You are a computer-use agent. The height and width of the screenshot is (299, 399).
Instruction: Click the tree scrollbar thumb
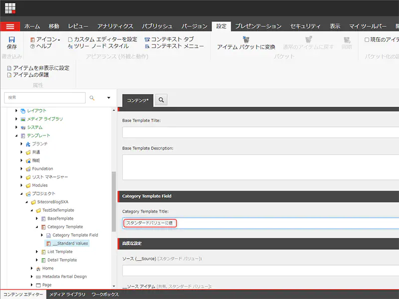114,202
